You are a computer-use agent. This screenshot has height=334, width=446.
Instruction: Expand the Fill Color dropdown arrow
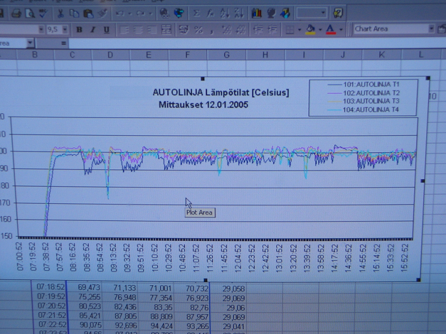point(320,29)
